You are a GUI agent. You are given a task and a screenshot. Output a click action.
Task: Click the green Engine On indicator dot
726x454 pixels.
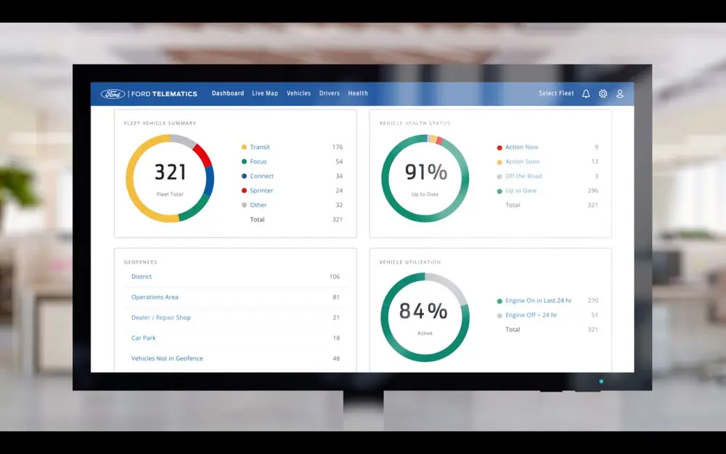pyautogui.click(x=498, y=300)
